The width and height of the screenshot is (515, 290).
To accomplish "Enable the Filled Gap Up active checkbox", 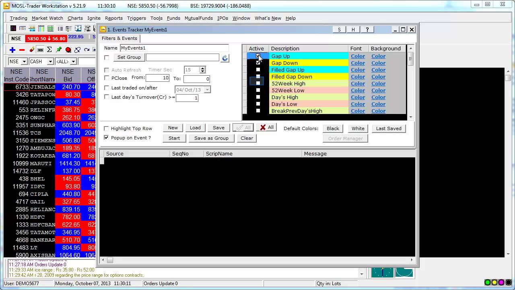I will point(258,70).
